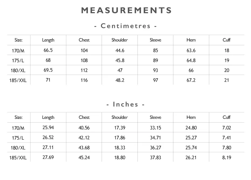251x180 pixels.
Task: Click the 93 sleeve value
Action: click(156, 70)
